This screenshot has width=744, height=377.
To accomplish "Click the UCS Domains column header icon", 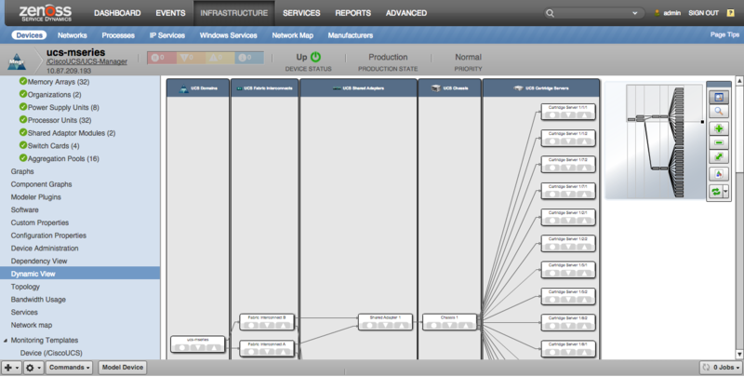I will [184, 88].
